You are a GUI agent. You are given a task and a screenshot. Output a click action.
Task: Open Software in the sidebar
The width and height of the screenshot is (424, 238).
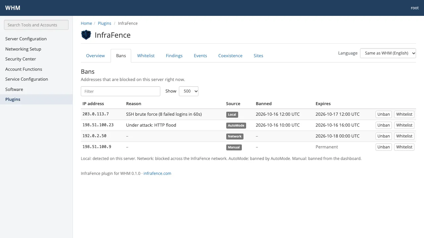tap(36, 89)
